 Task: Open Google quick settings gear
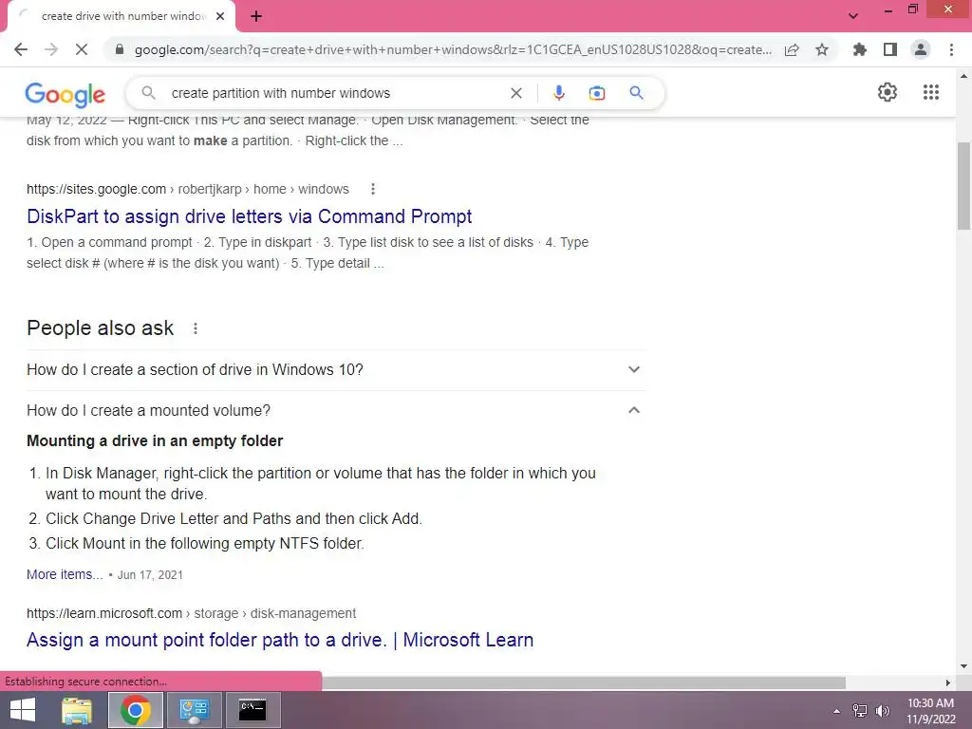point(888,92)
